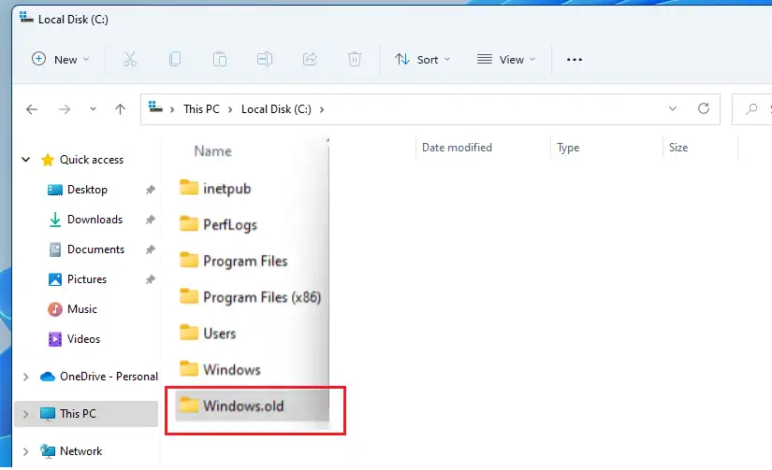Image resolution: width=772 pixels, height=470 pixels.
Task: Open address bar history dropdown
Action: (673, 108)
